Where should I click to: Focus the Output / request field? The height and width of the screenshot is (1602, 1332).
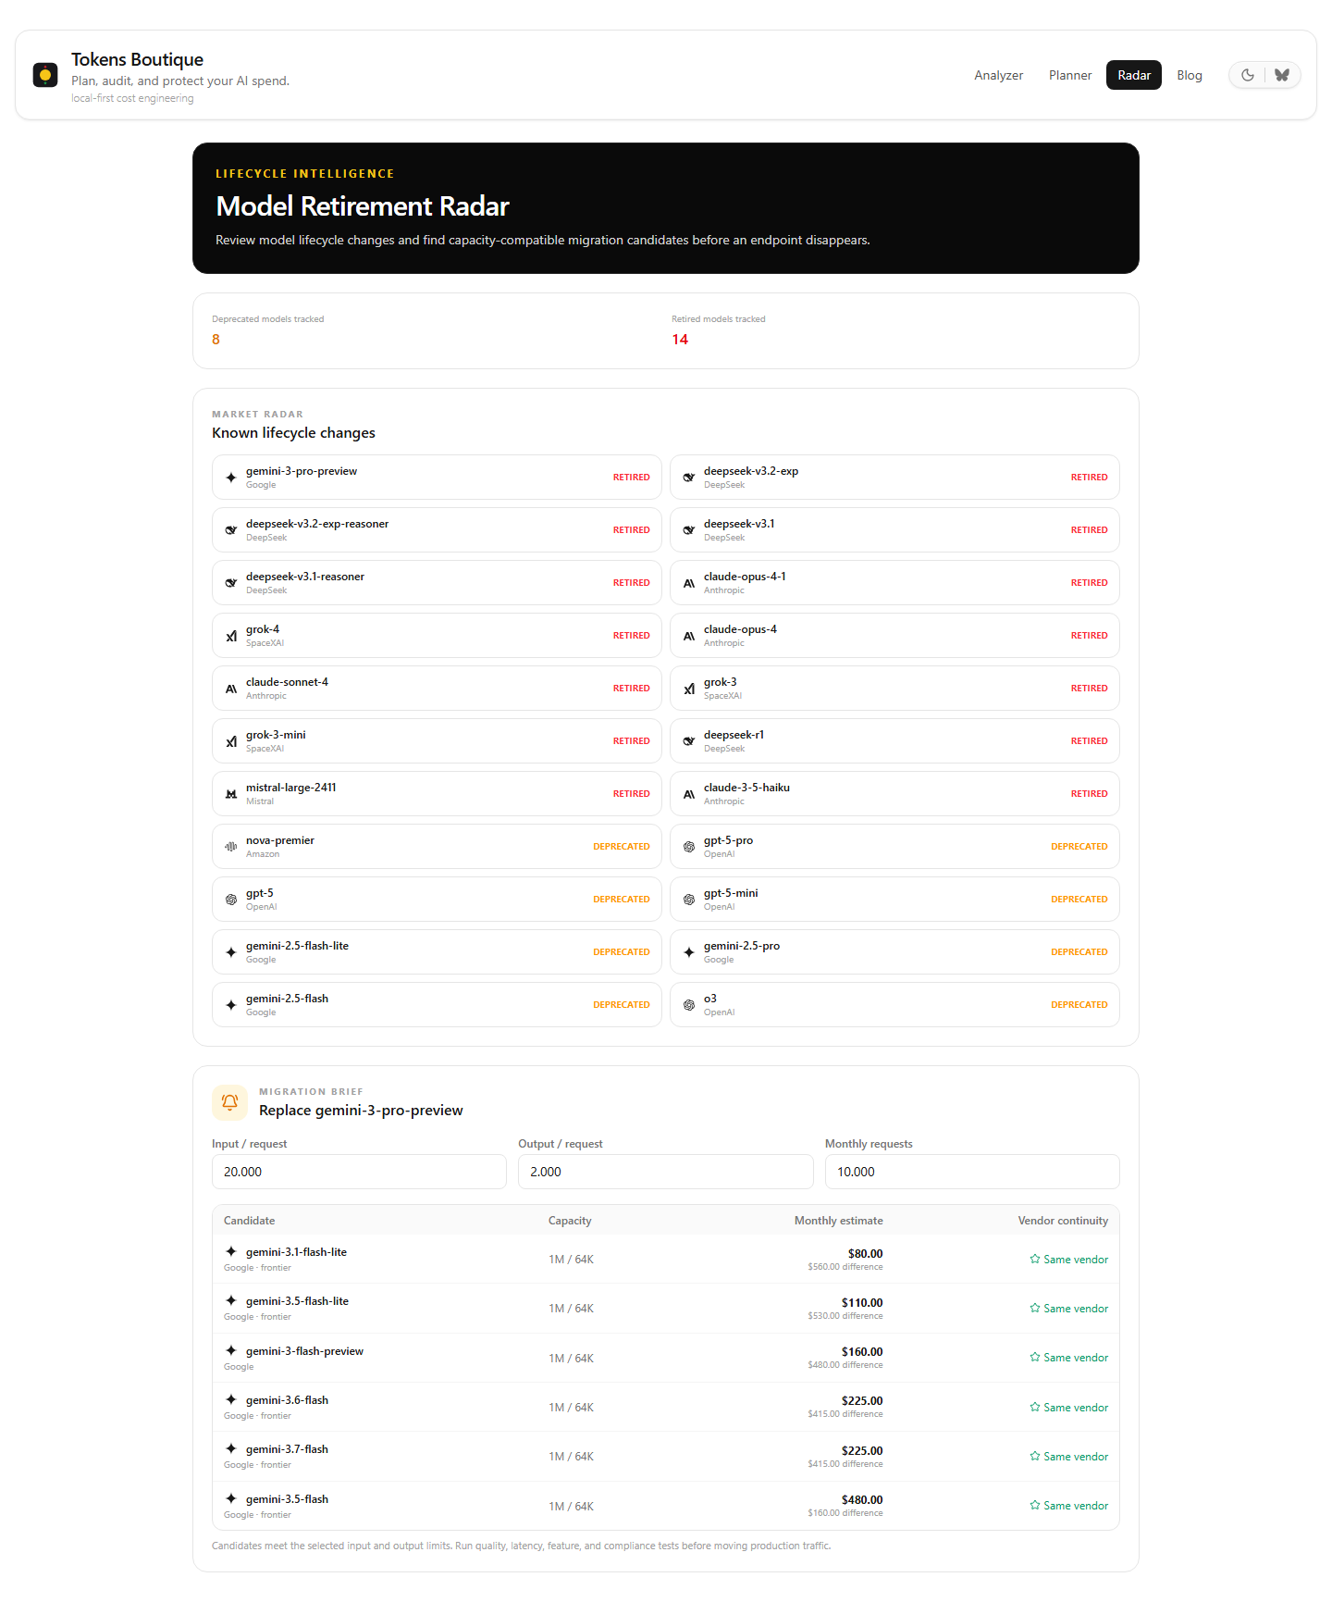tap(665, 1172)
